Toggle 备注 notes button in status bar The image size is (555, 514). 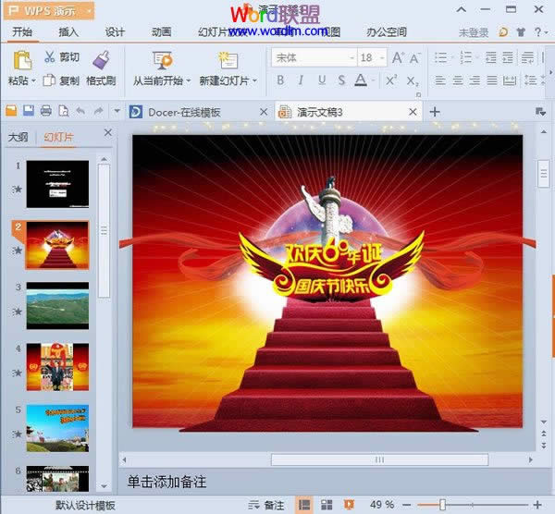[266, 505]
